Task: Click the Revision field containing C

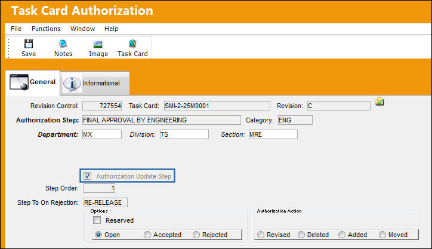Action: point(339,106)
